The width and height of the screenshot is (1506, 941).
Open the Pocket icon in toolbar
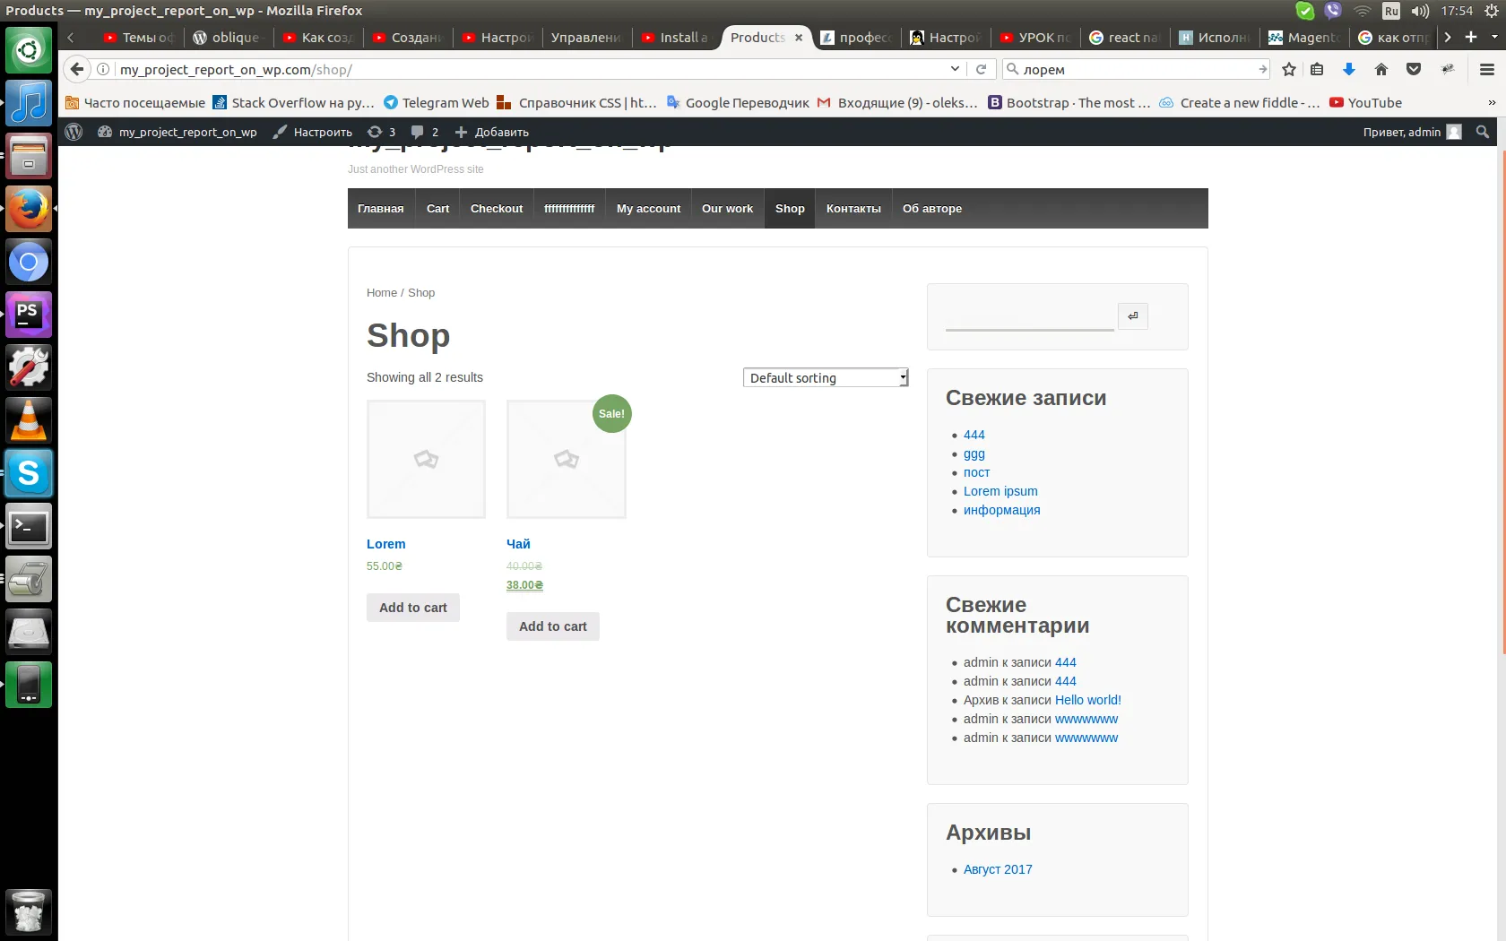click(x=1414, y=69)
